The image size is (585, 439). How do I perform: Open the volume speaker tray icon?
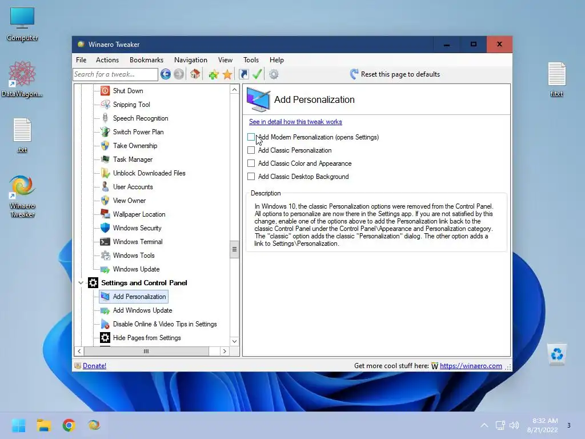[x=514, y=425]
